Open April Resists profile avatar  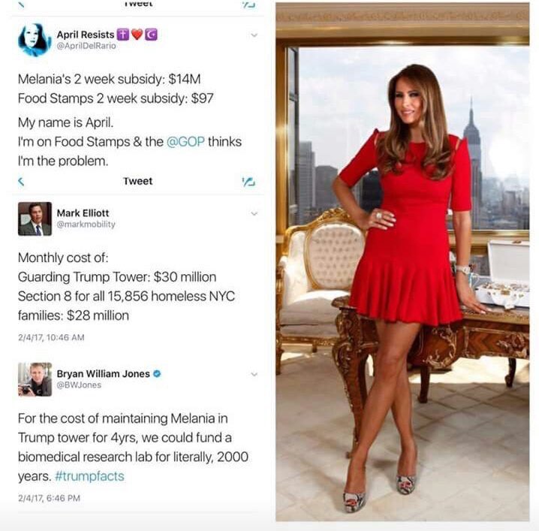(x=35, y=40)
